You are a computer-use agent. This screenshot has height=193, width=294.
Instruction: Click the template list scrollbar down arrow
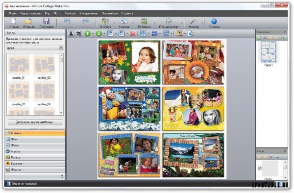pos(61,113)
